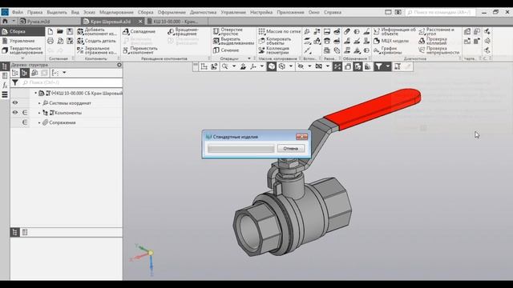Click Отмена in Стандартные изделия dialog
The width and height of the screenshot is (513, 288).
pos(290,149)
